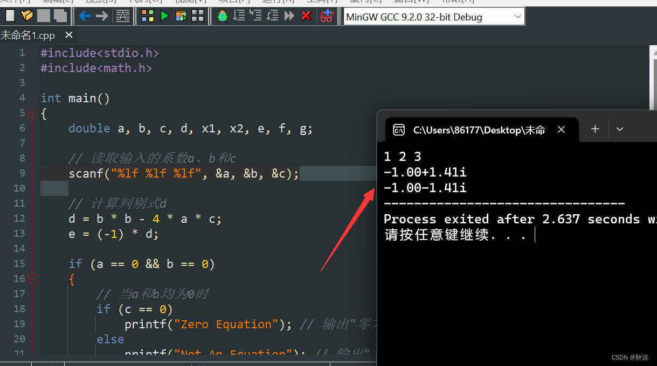Click the comment 读取输入的系数a、b和c
This screenshot has width=657, height=366.
point(153,158)
